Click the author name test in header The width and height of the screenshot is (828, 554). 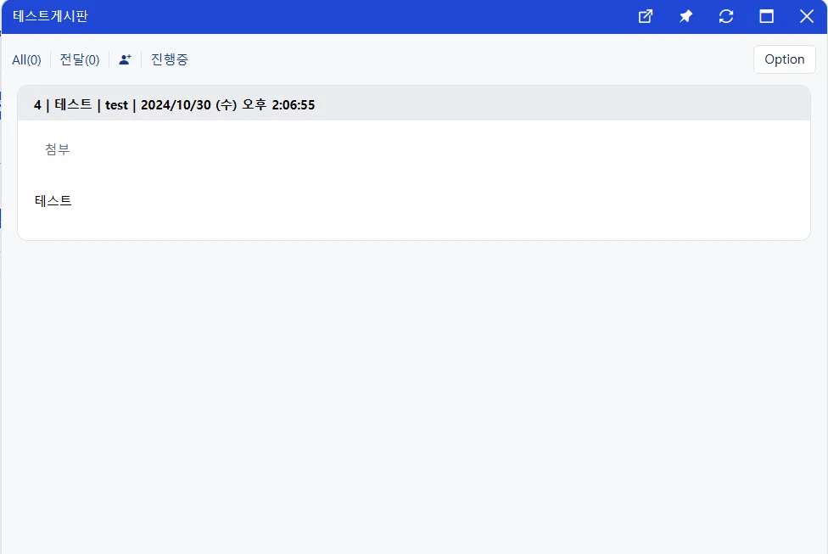(116, 105)
